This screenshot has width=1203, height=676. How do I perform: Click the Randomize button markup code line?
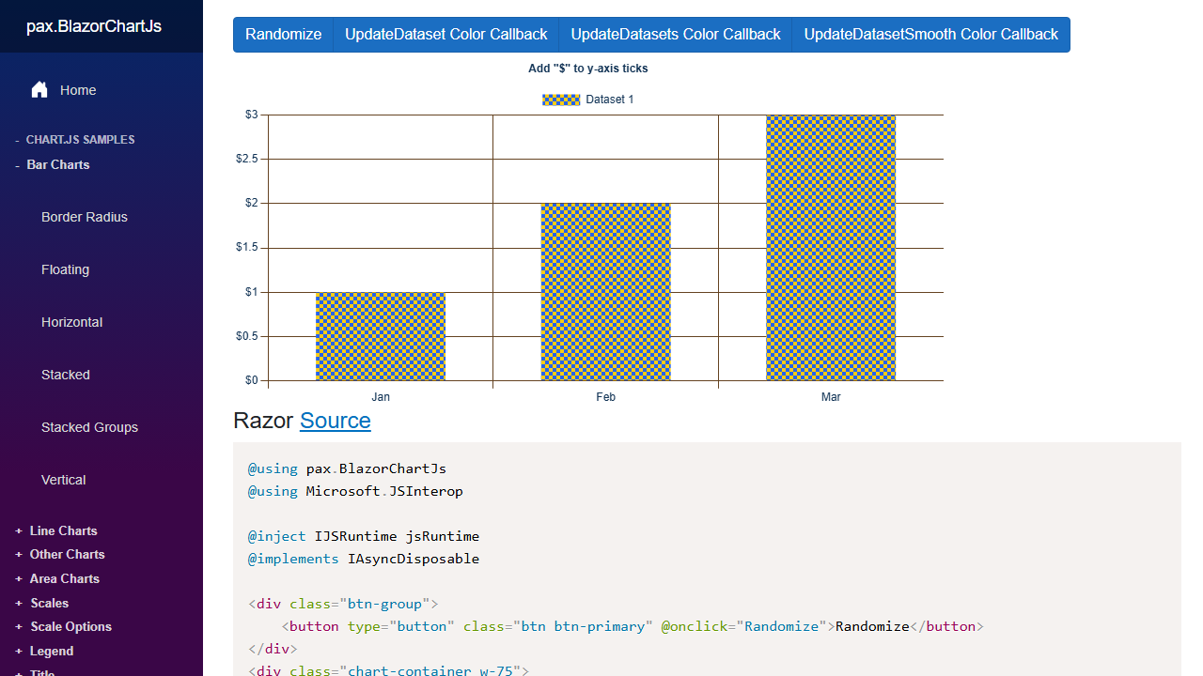coord(633,626)
